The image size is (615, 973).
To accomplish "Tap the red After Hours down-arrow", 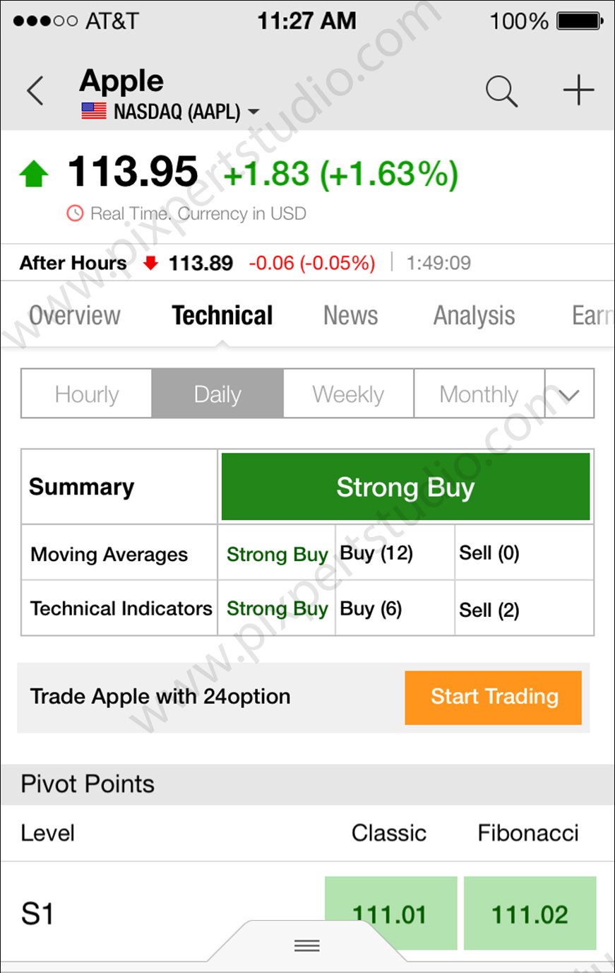I will pyautogui.click(x=150, y=264).
